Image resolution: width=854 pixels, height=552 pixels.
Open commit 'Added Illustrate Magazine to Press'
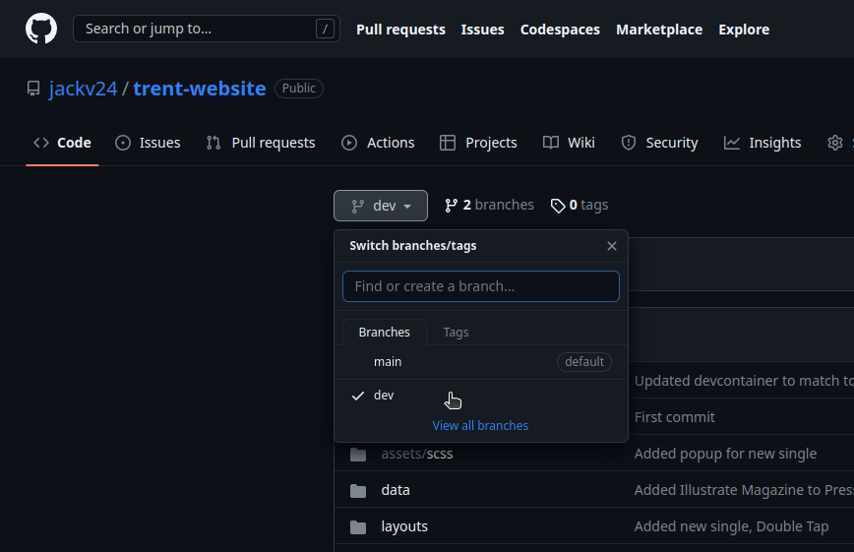pyautogui.click(x=744, y=490)
